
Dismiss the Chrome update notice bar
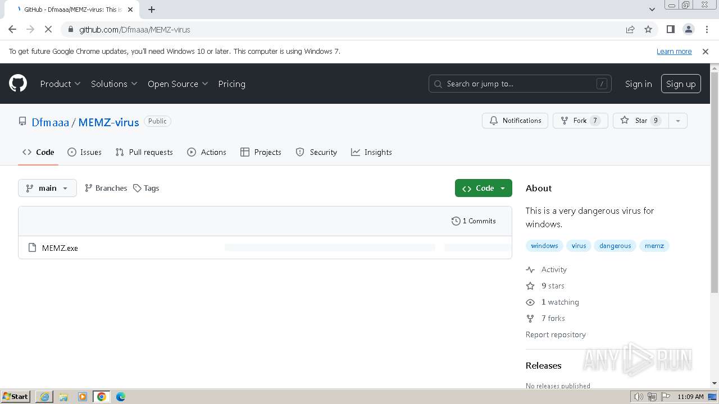(x=706, y=51)
